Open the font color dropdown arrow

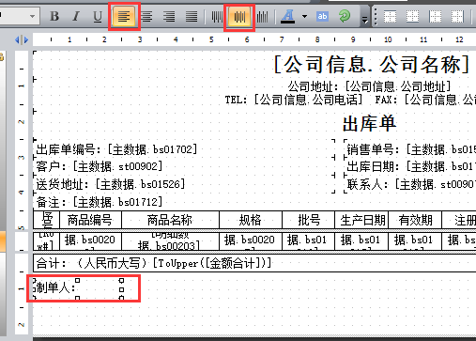coord(304,16)
